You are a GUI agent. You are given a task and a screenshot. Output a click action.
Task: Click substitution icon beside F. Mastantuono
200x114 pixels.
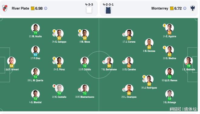point(79,90)
